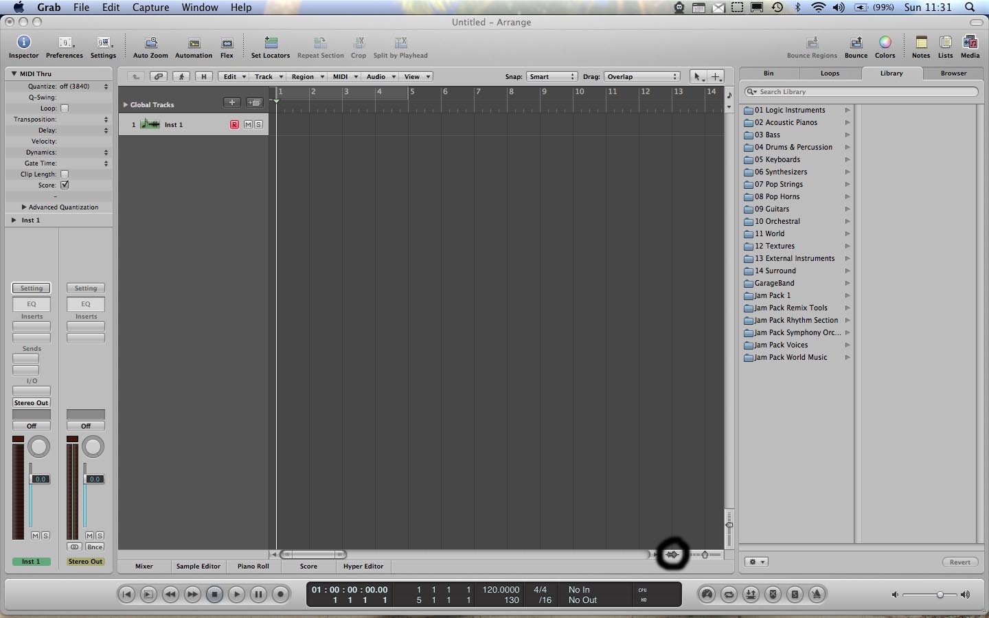Click the master volume slider in transport
This screenshot has width=989, height=618.
click(940, 595)
